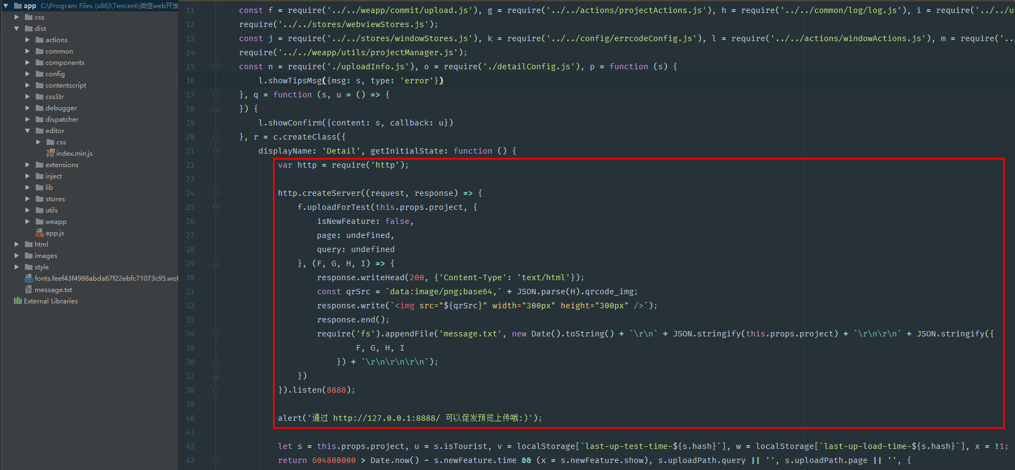Expand the debugger folder arrow

pos(28,108)
